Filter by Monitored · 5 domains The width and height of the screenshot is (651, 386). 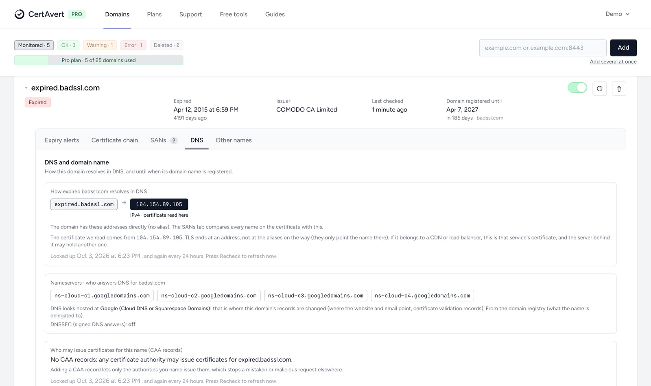tap(34, 45)
